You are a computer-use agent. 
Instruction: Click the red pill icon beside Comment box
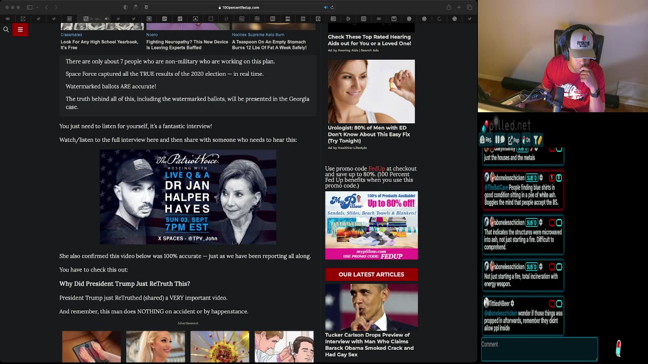pyautogui.click(x=619, y=348)
